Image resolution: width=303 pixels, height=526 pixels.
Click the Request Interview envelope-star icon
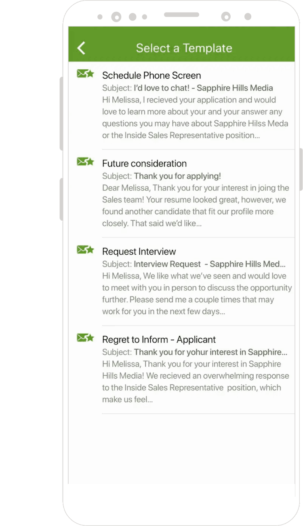point(85,249)
